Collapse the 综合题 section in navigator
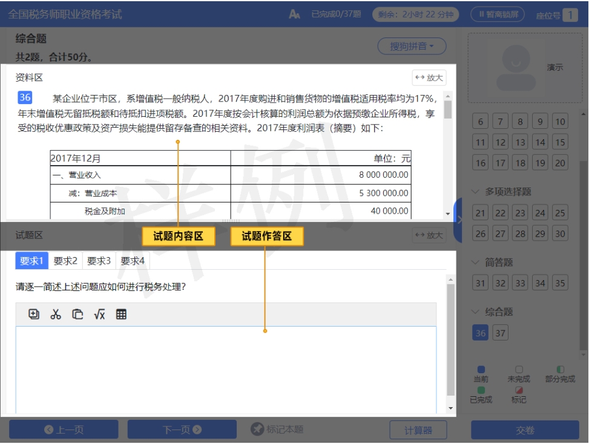 [476, 312]
